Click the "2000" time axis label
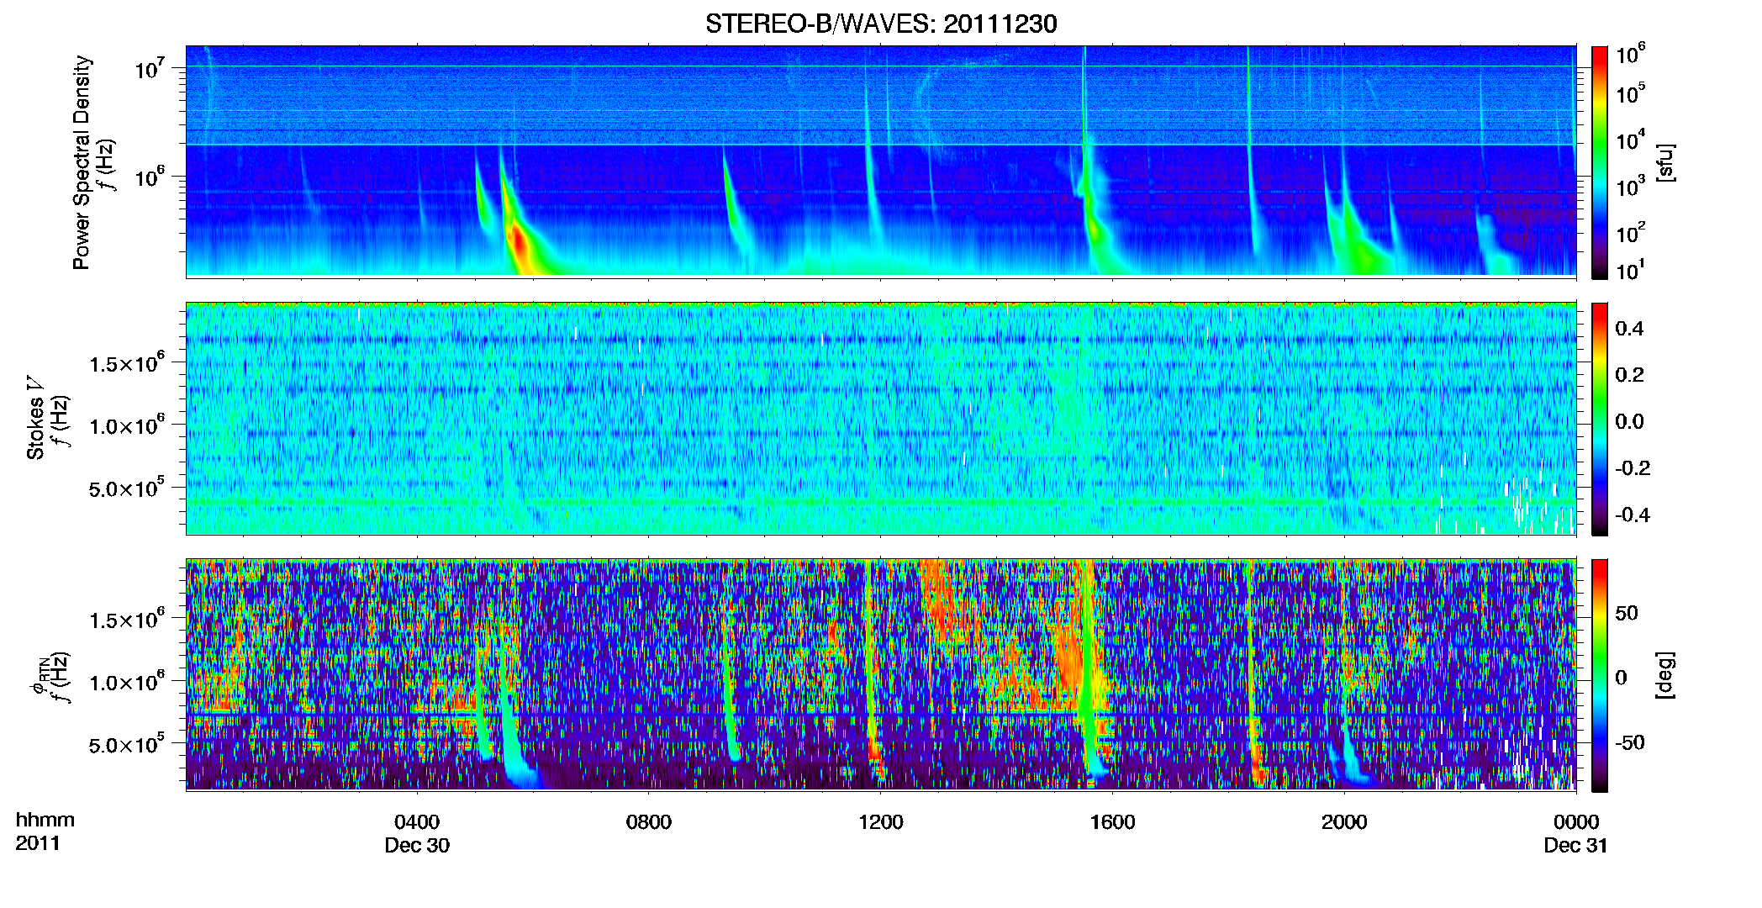The image size is (1762, 908). pos(1343,821)
